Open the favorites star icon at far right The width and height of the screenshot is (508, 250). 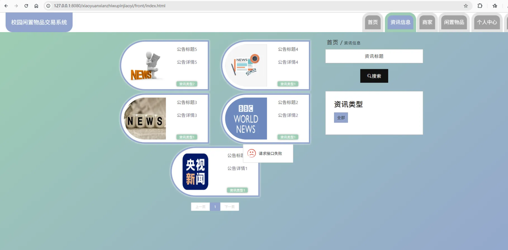(495, 6)
